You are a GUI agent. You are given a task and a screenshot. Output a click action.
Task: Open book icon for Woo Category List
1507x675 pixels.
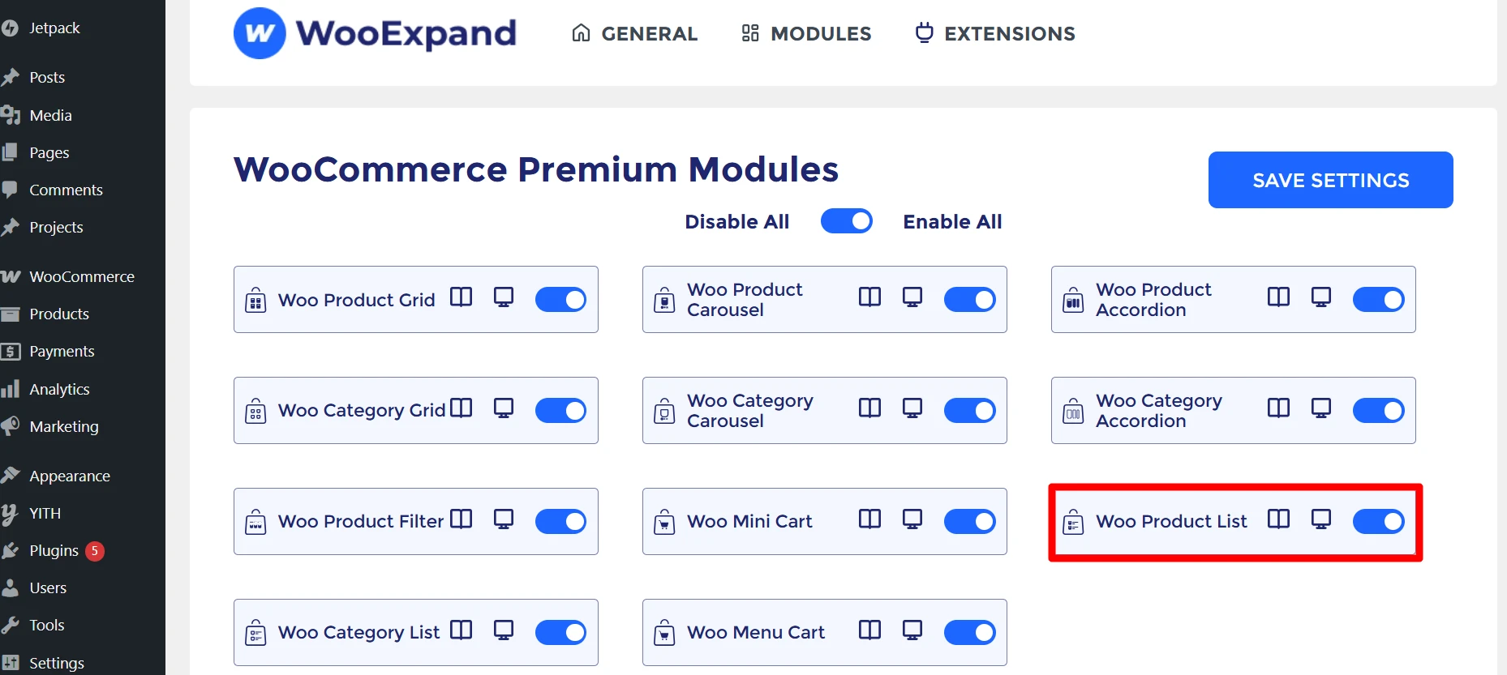pyautogui.click(x=461, y=630)
